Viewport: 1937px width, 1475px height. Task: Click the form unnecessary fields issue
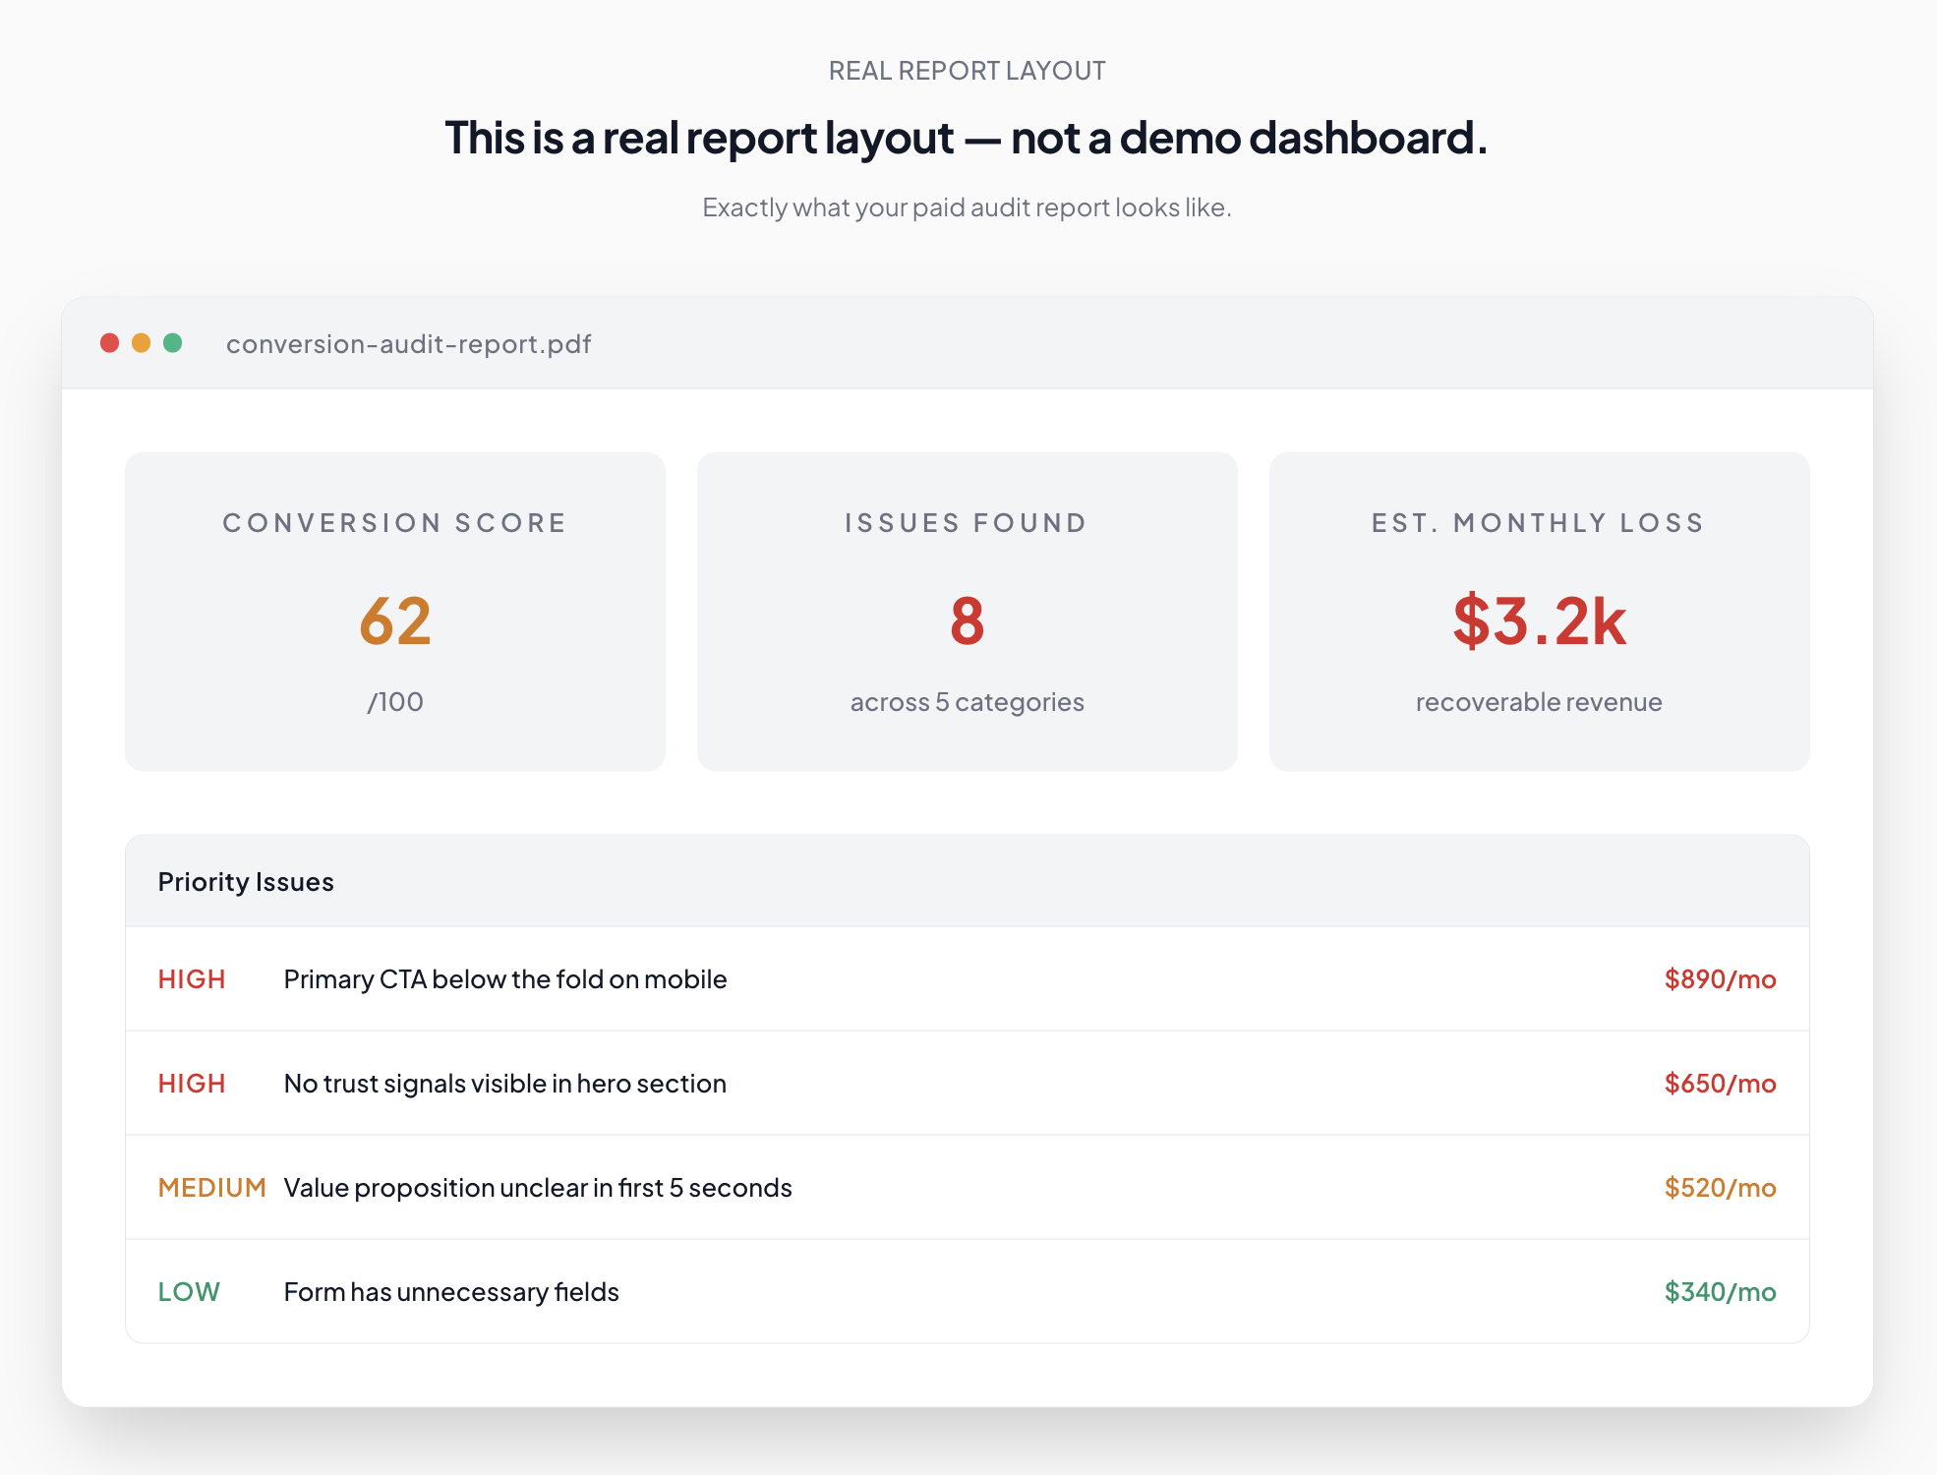pos(450,1292)
